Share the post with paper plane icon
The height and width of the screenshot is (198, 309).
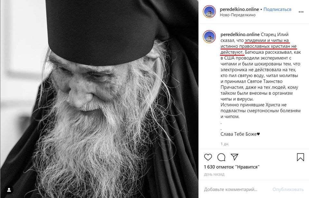tap(235, 157)
